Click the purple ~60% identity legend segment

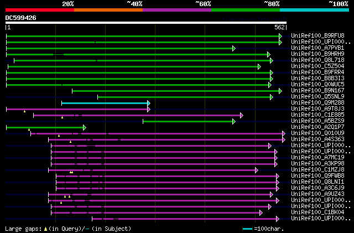click(x=177, y=10)
